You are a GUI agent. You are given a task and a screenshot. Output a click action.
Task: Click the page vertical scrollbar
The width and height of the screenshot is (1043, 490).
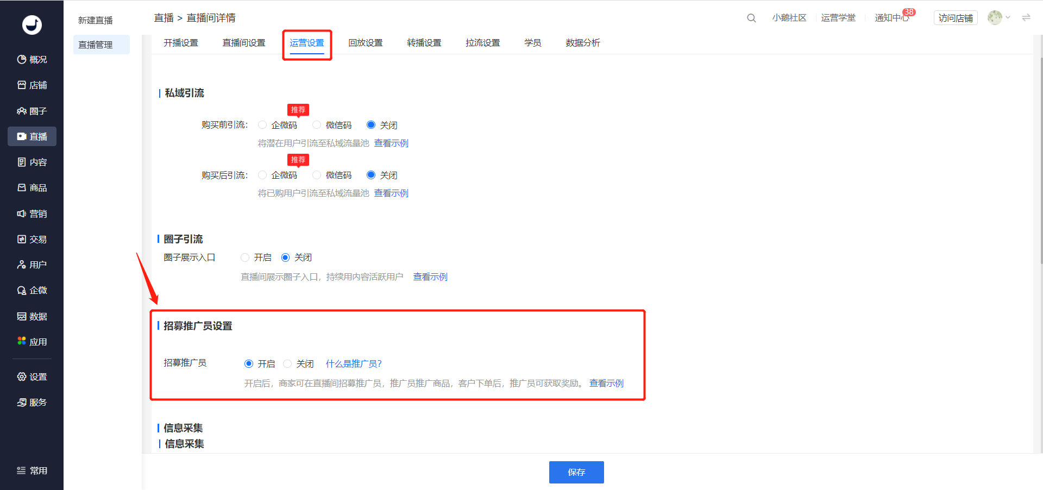click(1040, 163)
